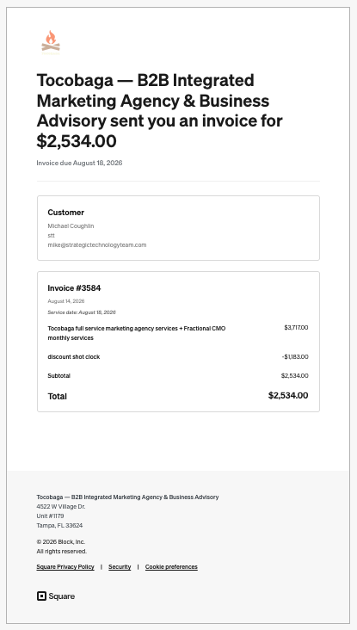Click the bold Total amount $2,534.00
Image resolution: width=357 pixels, height=630 pixels.
click(x=288, y=395)
